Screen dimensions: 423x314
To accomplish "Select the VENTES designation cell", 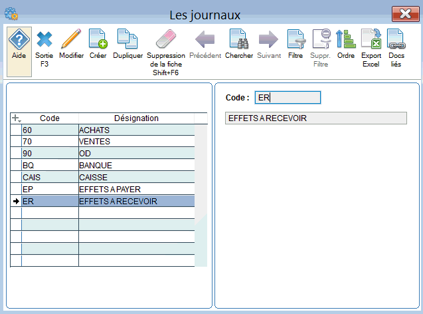I will tap(137, 141).
